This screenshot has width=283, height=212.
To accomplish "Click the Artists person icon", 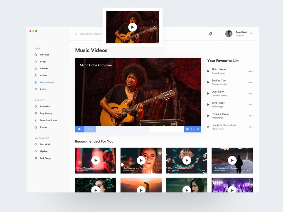I will (x=36, y=75).
